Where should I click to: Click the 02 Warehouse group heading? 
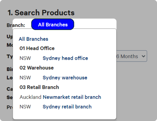click(x=37, y=68)
